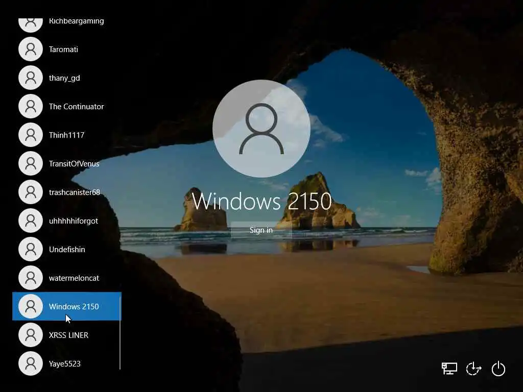Viewport: 523px width, 392px height.
Task: Select the Richbeargaming user name
Action: 77,21
